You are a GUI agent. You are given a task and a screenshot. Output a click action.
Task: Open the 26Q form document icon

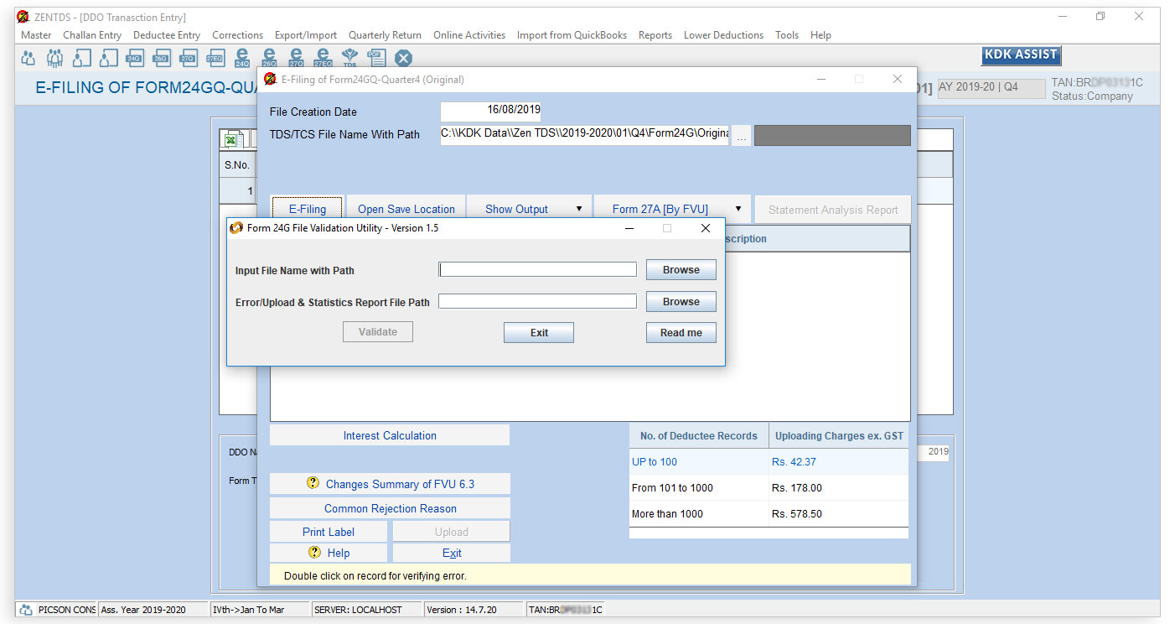pyautogui.click(x=162, y=58)
